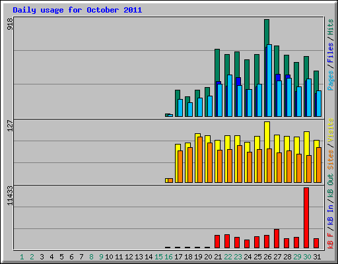The width and height of the screenshot is (338, 264).
Task: Select day label 12 on the x-axis
Action: tap(129, 257)
